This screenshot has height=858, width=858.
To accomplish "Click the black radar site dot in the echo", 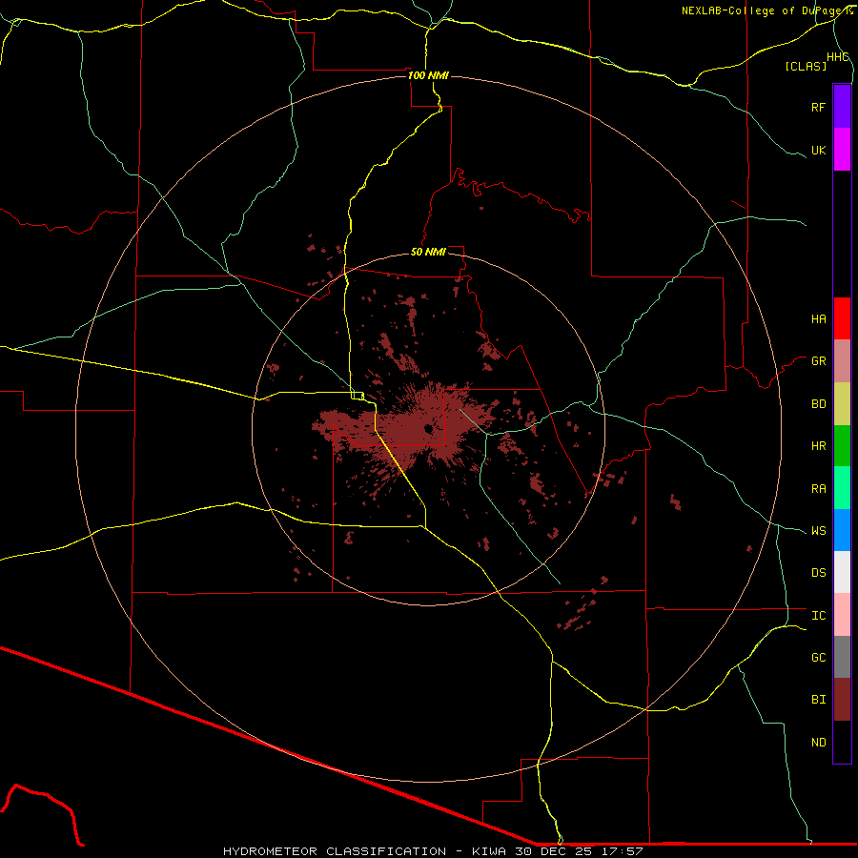I will [x=428, y=430].
